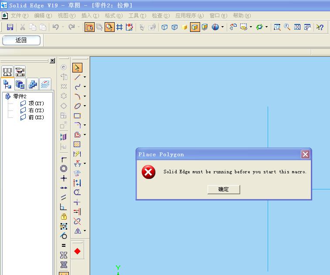The image size is (330, 275).
Task: Click the Redo arrow icon
Action: tap(71, 27)
